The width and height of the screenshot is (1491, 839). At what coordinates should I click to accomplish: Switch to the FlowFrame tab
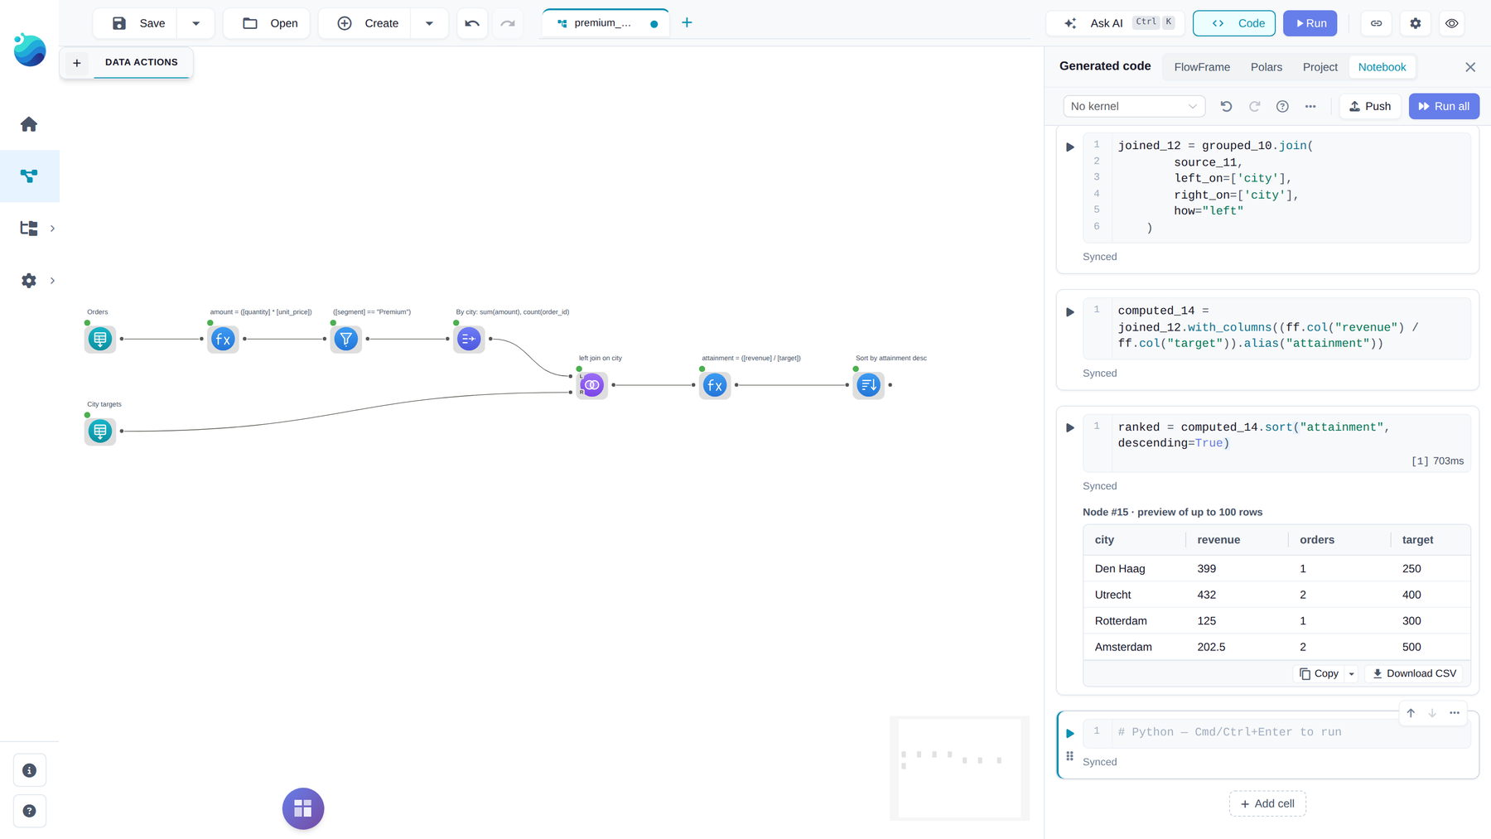[1202, 67]
